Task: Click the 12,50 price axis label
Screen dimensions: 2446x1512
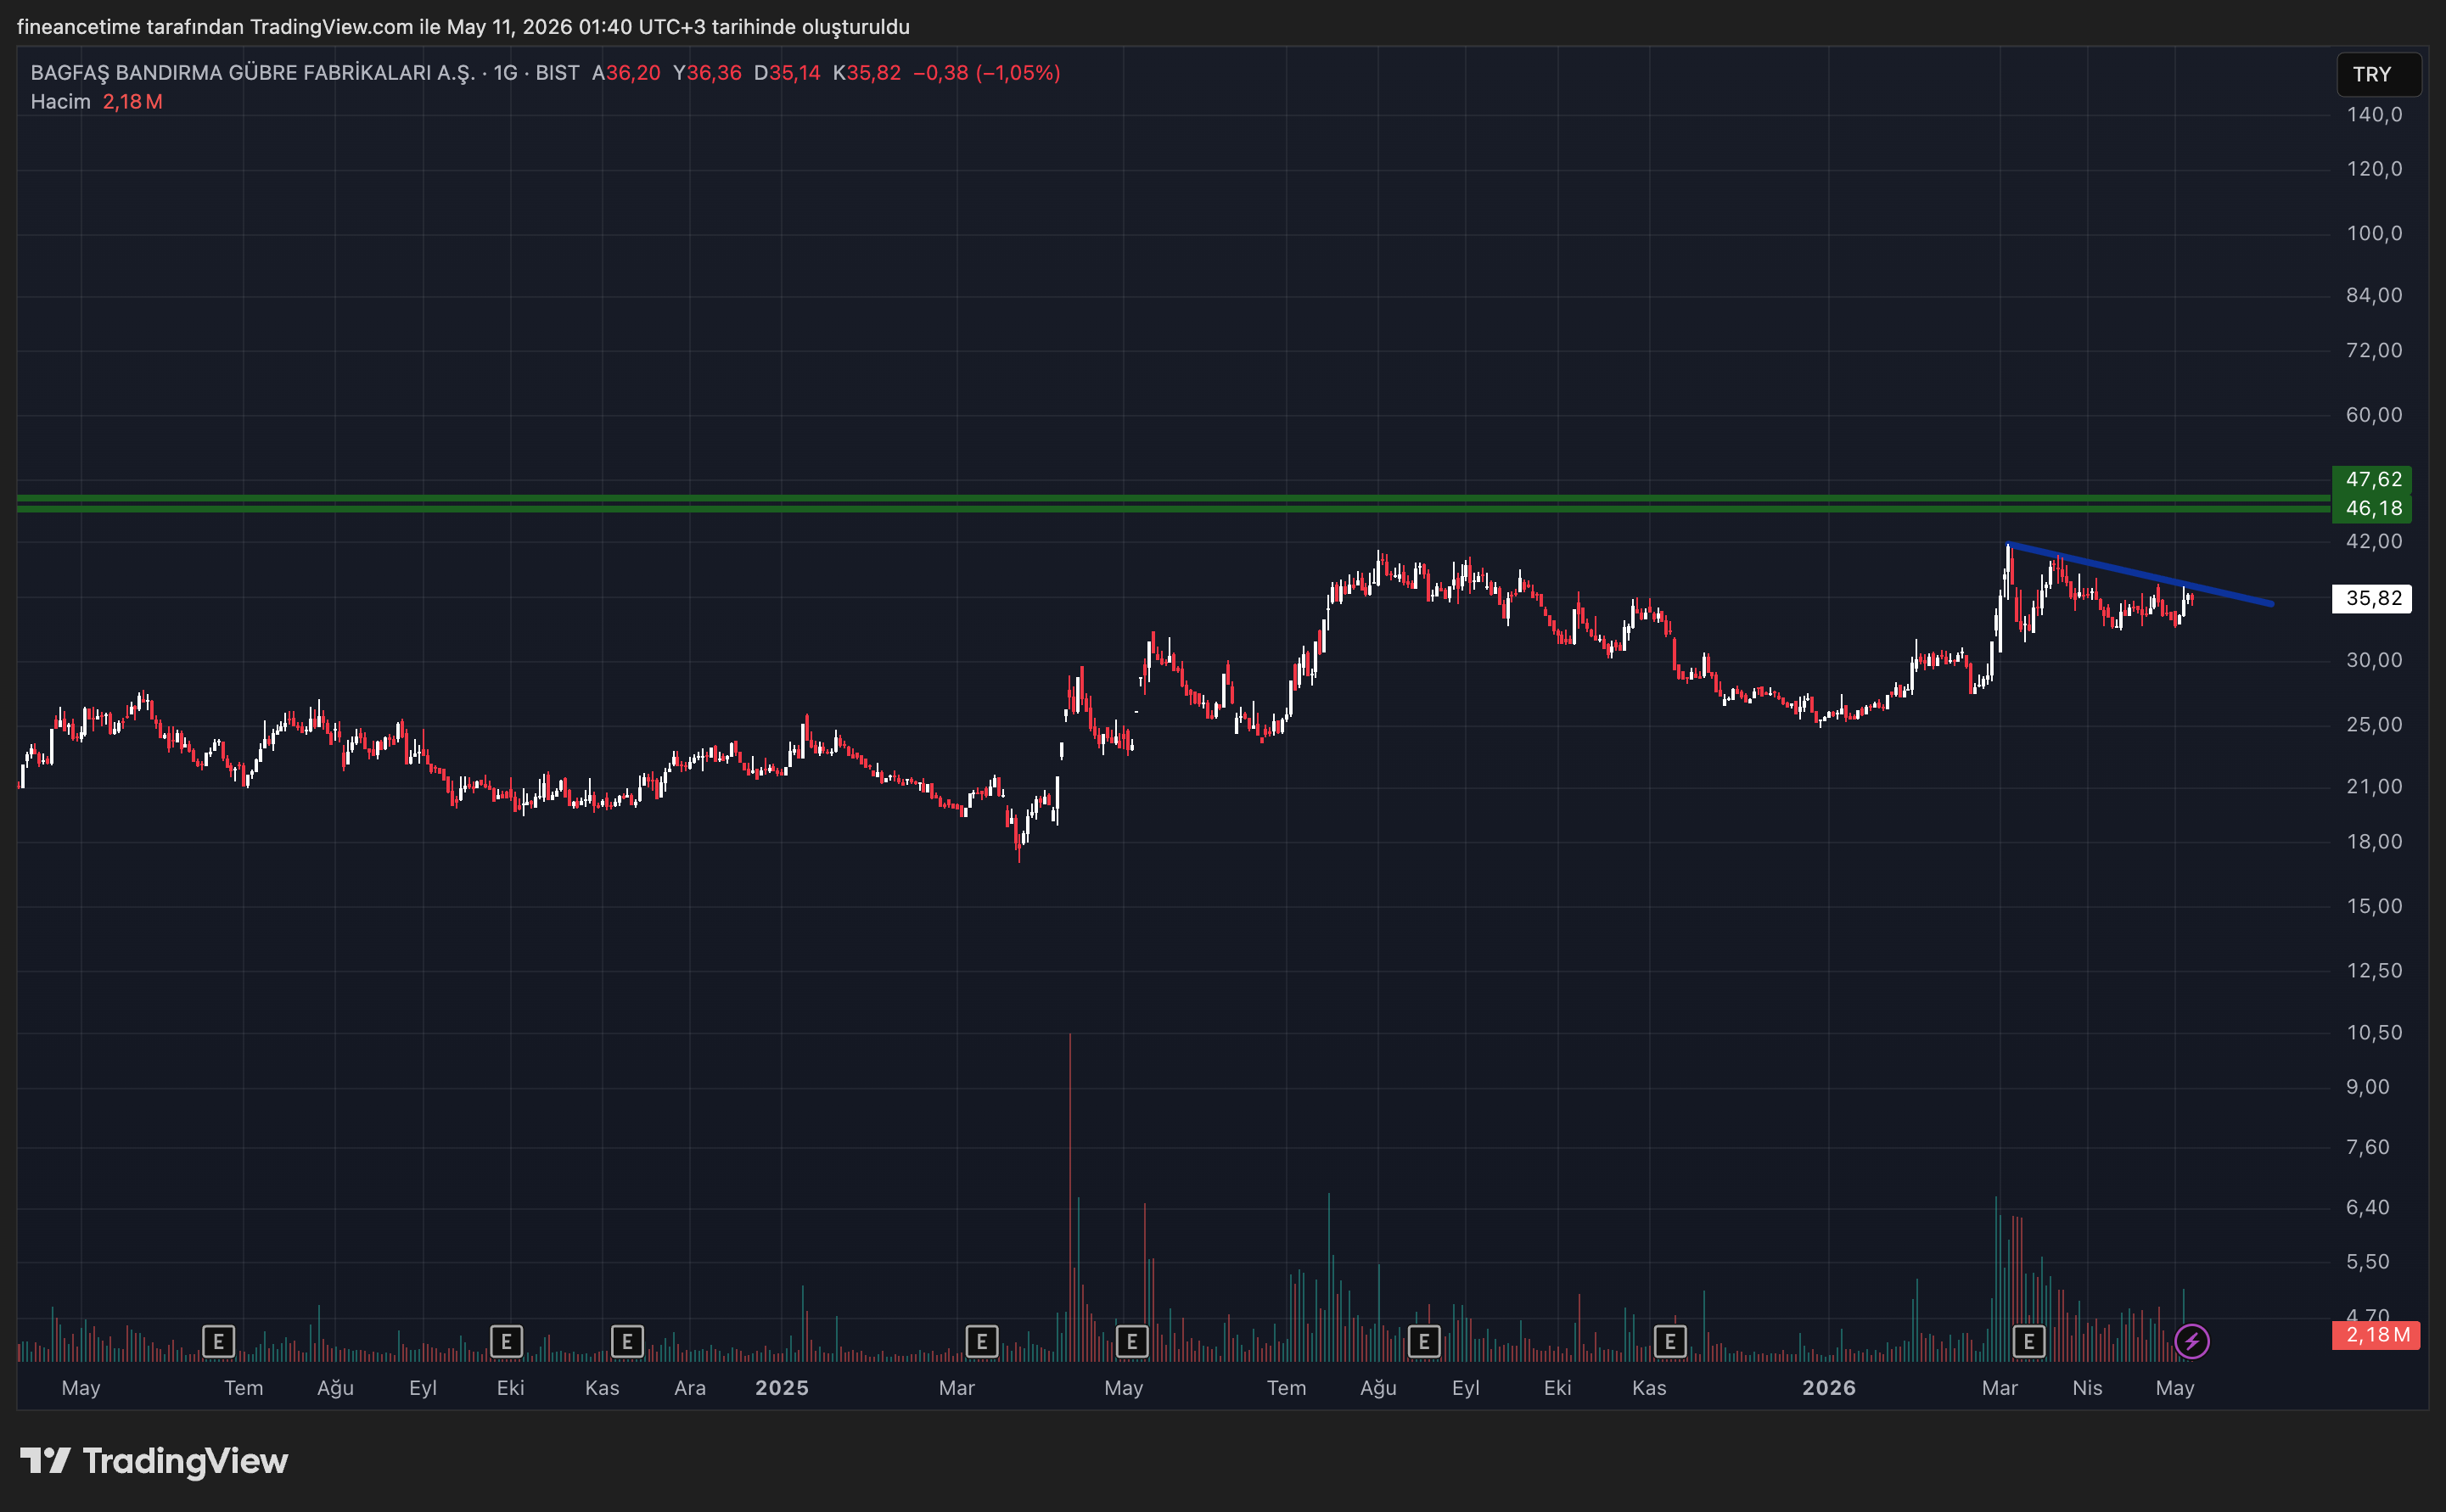Action: tap(2374, 971)
